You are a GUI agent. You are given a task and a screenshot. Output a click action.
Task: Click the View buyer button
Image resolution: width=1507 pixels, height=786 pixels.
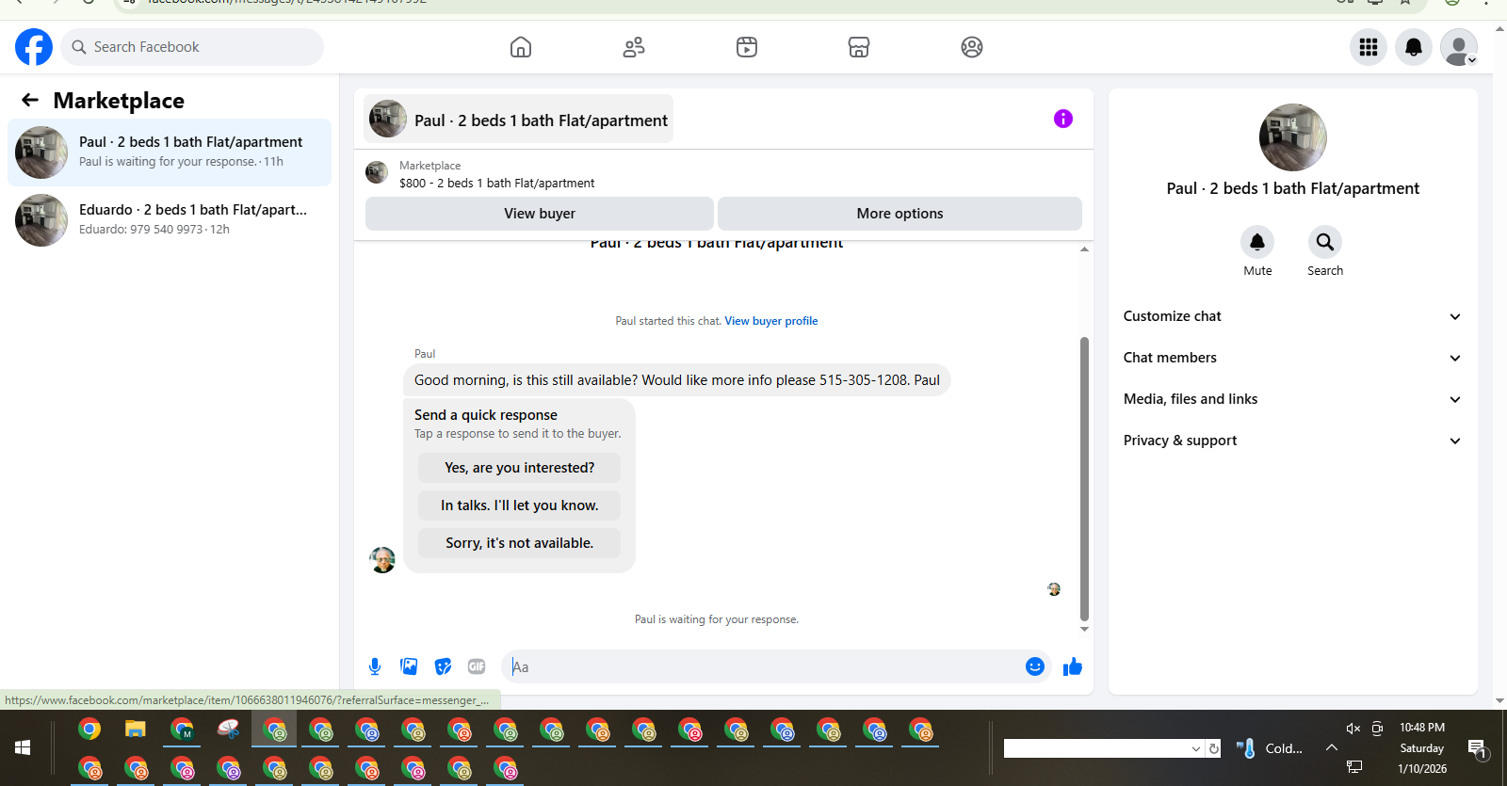[x=540, y=214]
